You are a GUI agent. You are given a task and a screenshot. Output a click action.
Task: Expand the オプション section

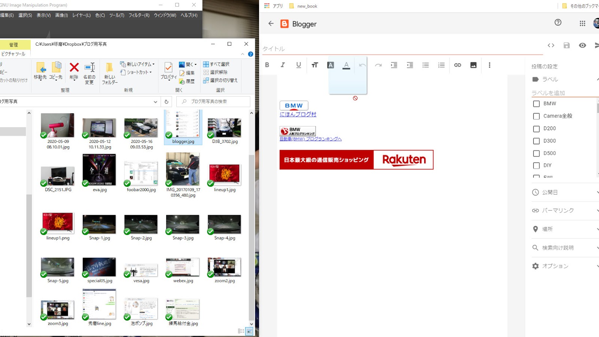point(565,266)
